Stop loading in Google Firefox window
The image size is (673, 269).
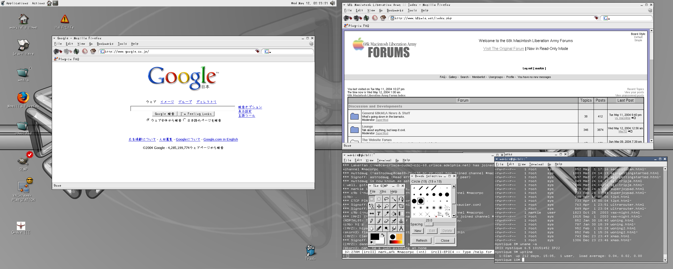coord(85,51)
